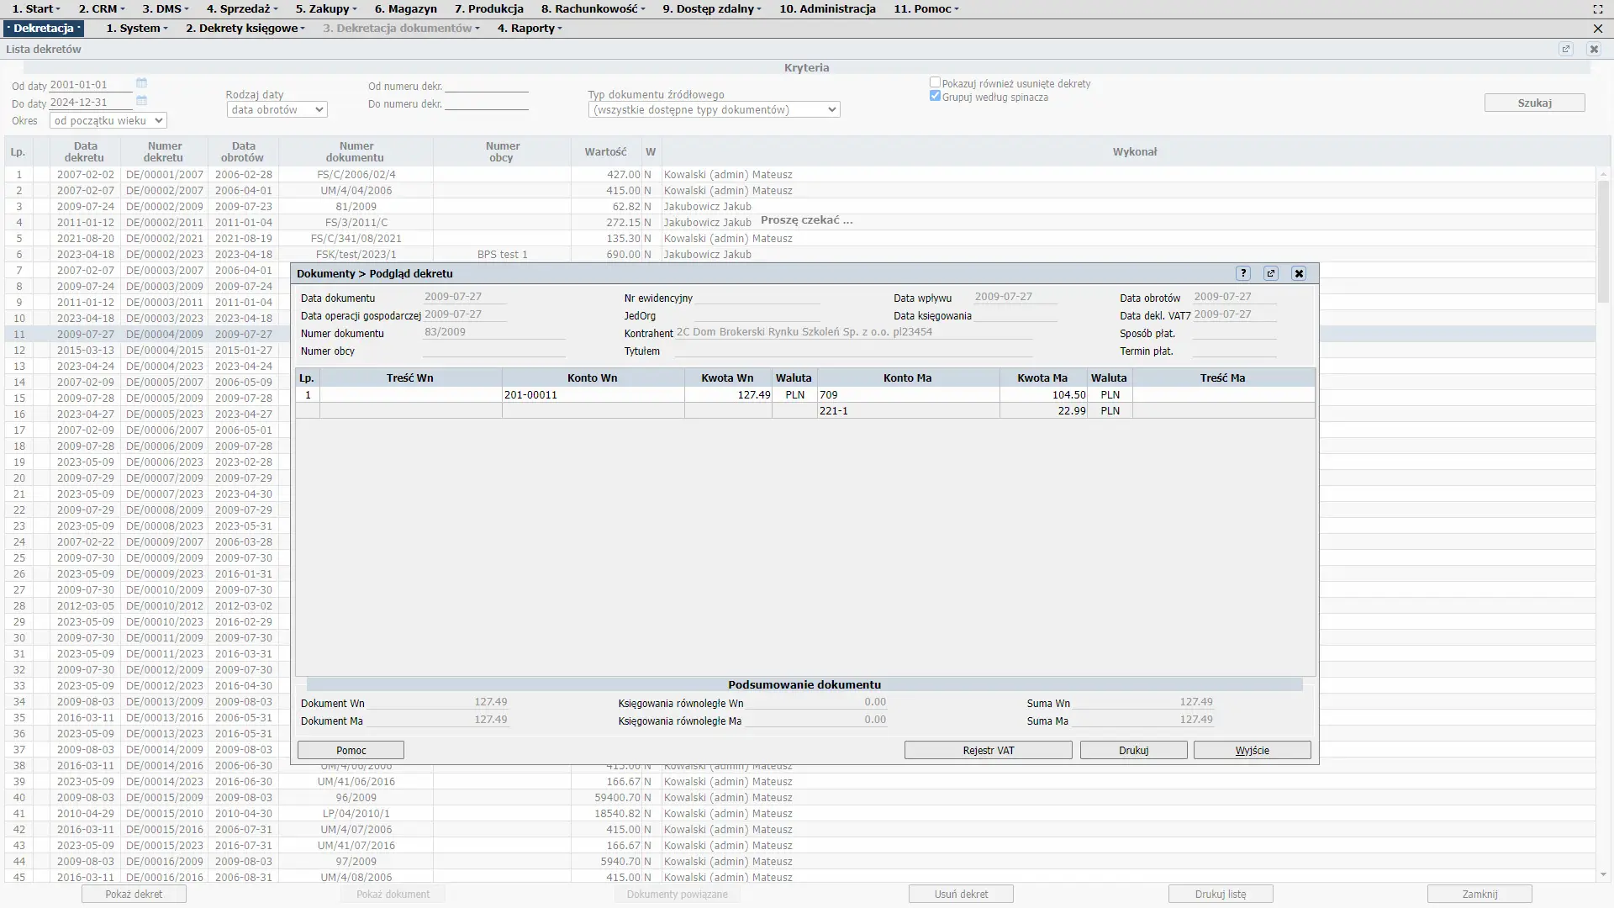Pop out the Lista dekretów panel

click(1566, 49)
